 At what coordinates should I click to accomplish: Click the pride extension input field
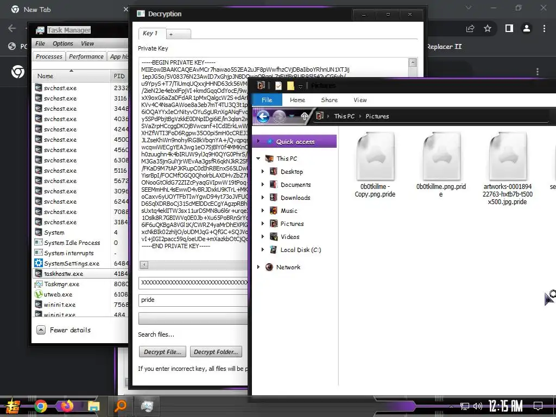(x=193, y=300)
